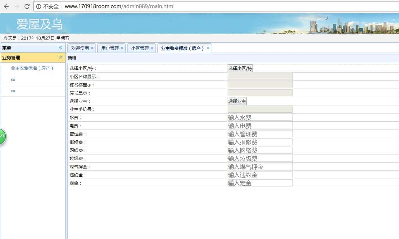Click the first xx item in the sidebar
Screen dimensions: 399x239
tap(13, 80)
